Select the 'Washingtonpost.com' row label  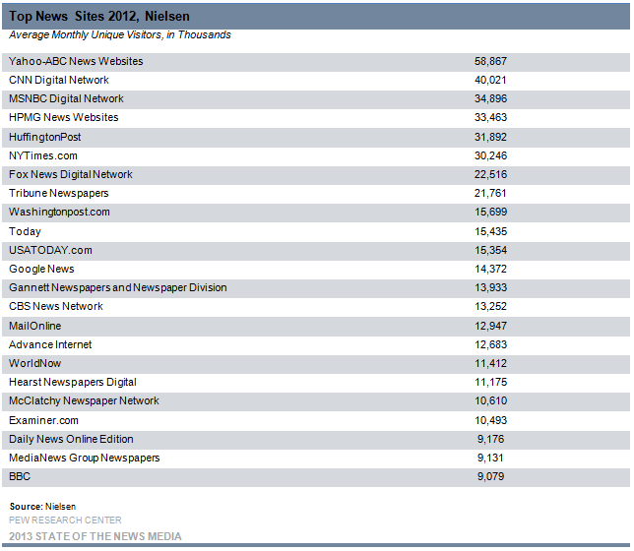(x=59, y=212)
